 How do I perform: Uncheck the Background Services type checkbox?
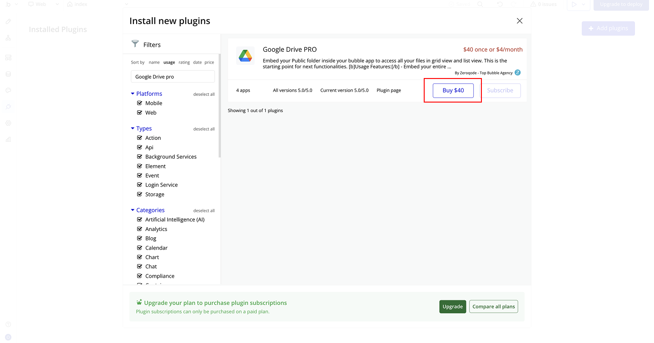tap(140, 157)
